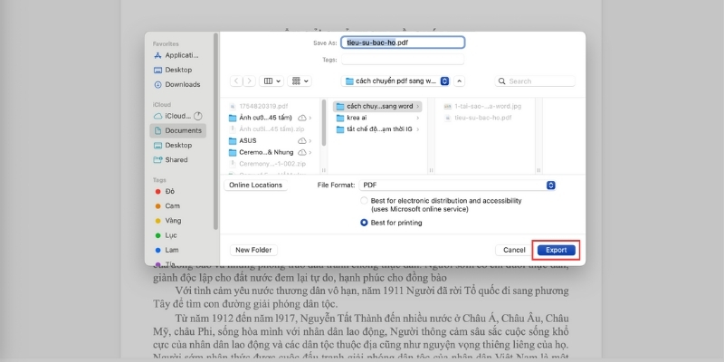Select Documents under iCloud in sidebar
The width and height of the screenshot is (724, 362).
[183, 130]
